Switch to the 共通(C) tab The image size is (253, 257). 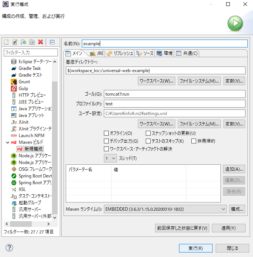pyautogui.click(x=187, y=53)
